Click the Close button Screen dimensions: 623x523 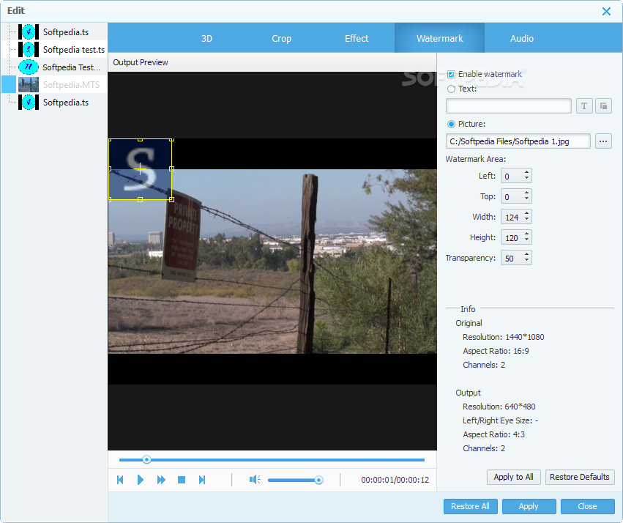point(587,506)
